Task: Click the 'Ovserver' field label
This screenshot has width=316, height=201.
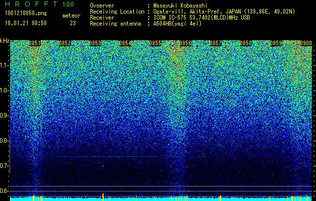Action: pyautogui.click(x=102, y=6)
